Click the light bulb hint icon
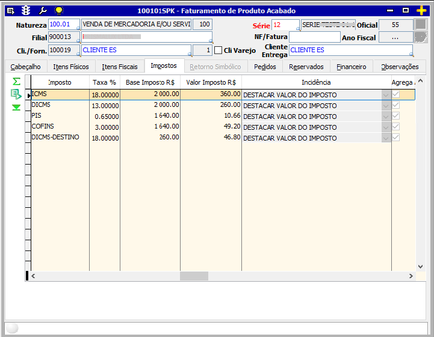Screen dimensions: 434x337 pyautogui.click(x=59, y=11)
